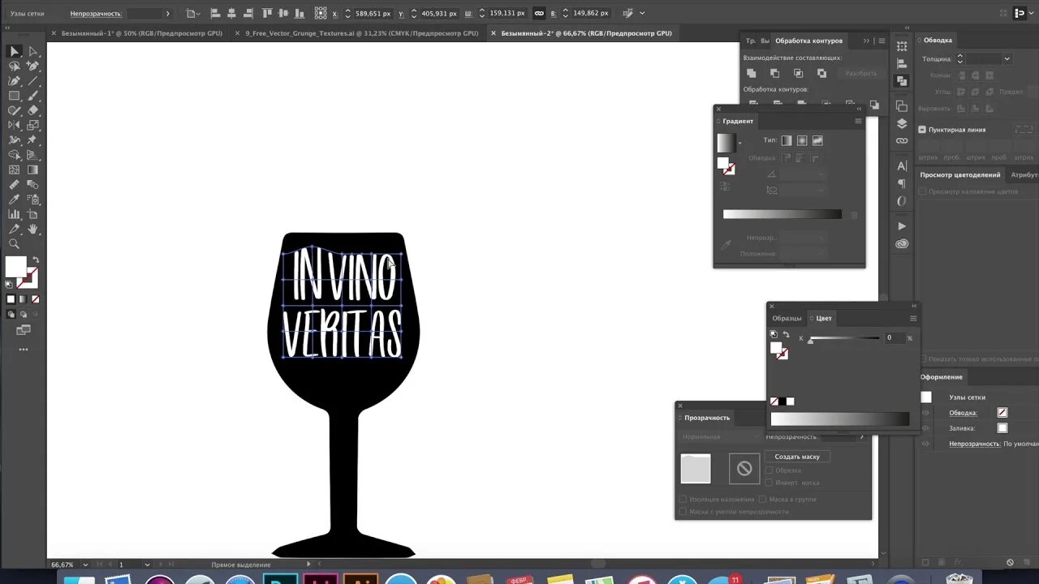Viewport: 1039px width, 584px height.
Task: Select the Reflect (mirror) tool
Action: (15, 125)
